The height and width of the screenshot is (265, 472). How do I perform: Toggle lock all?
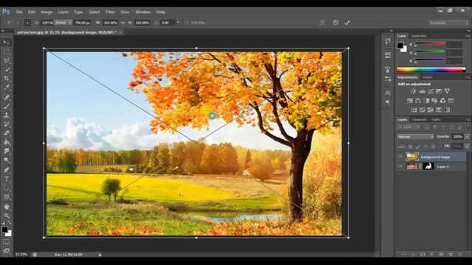(433, 146)
